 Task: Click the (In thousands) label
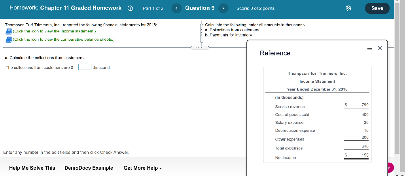pos(289,98)
